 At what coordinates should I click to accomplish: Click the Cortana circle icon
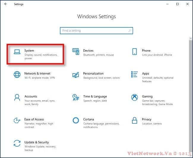point(76,120)
